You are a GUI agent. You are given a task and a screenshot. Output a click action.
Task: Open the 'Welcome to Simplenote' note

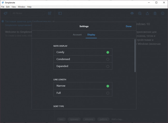[18, 34]
